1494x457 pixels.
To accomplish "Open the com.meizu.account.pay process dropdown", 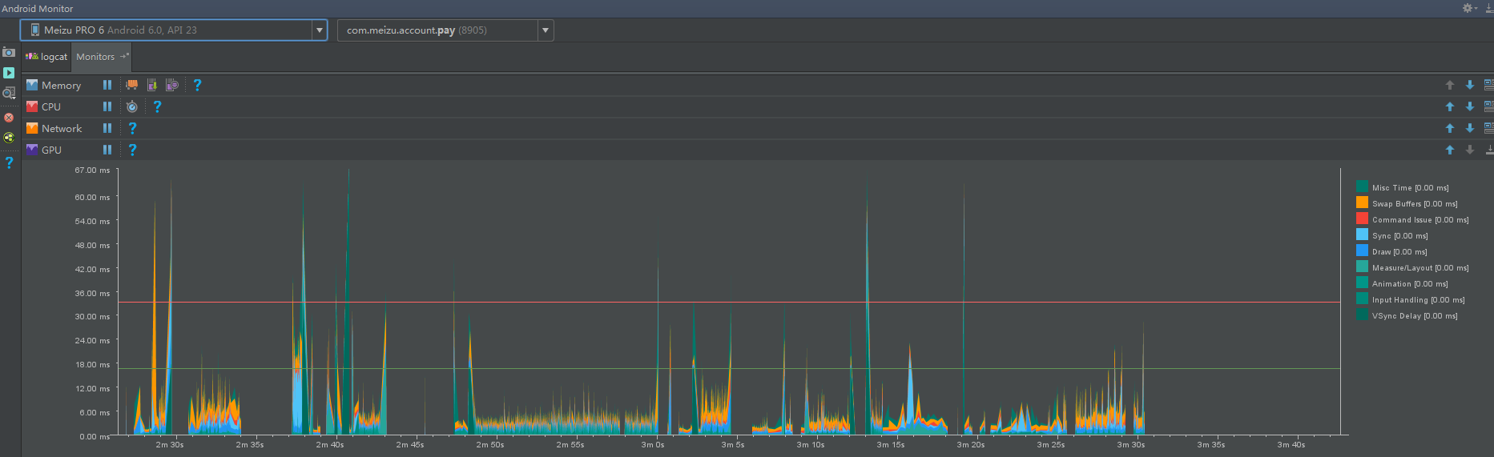I will (445, 30).
